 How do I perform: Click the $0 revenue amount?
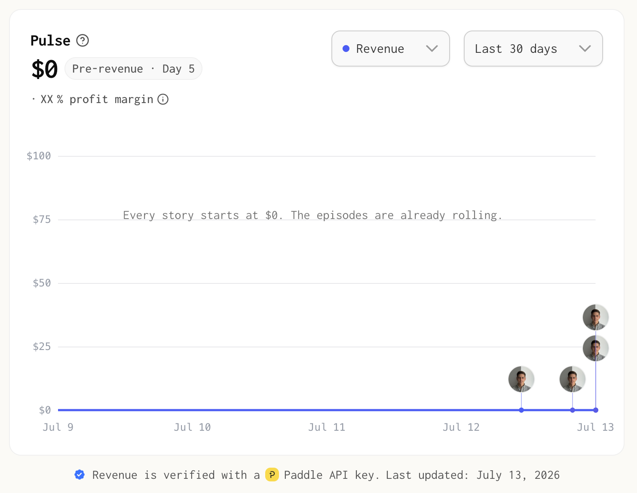pos(45,69)
